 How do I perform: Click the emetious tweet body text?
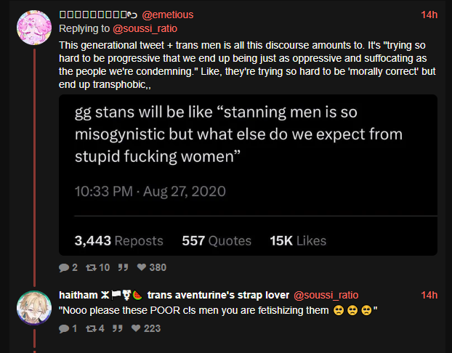click(x=247, y=65)
